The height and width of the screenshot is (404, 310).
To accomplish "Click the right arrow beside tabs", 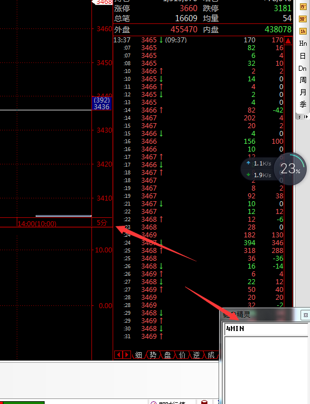I will [127, 355].
